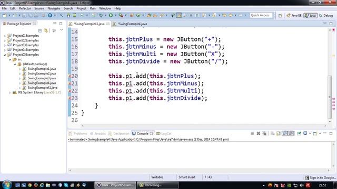Open the Window menu
This screenshot has height=189, width=337.
105,8
